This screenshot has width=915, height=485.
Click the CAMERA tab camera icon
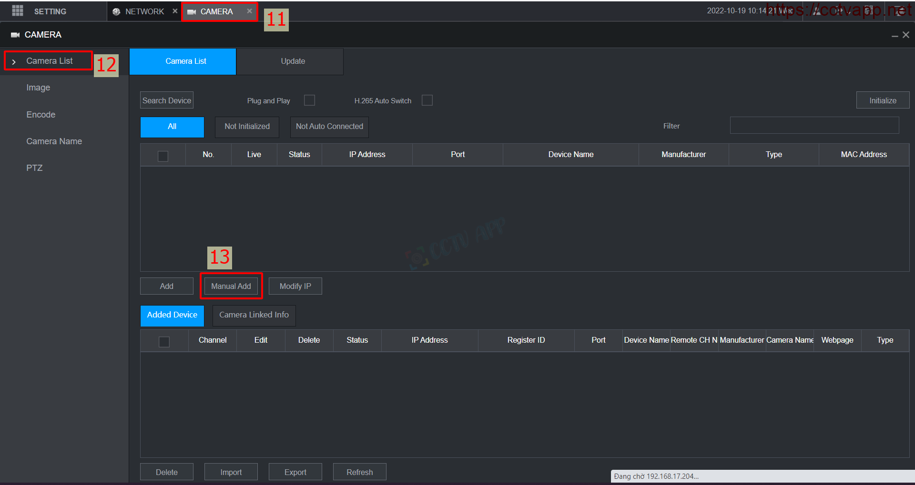click(x=192, y=12)
